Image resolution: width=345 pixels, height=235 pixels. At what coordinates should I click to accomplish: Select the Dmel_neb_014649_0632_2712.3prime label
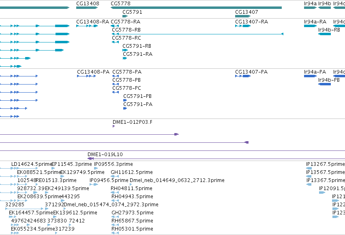(x=177, y=180)
